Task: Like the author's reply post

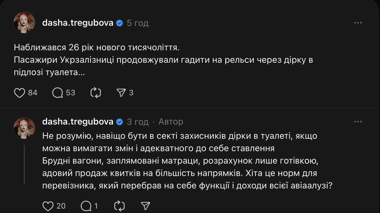Action: click(x=48, y=206)
